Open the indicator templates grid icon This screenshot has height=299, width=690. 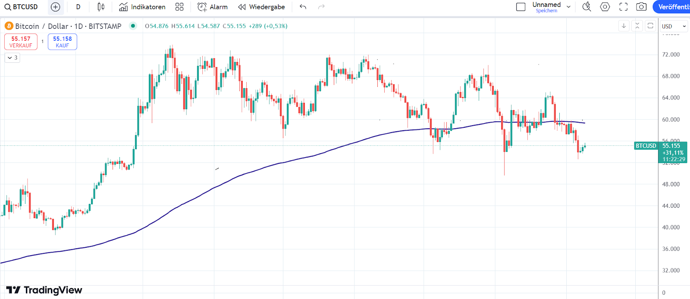(x=179, y=7)
